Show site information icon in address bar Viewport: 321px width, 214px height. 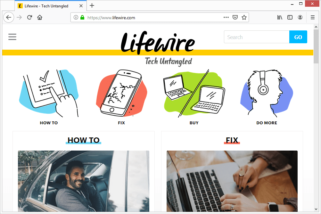[76, 17]
